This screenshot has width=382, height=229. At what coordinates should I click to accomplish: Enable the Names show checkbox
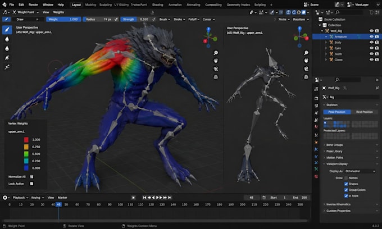(x=346, y=178)
